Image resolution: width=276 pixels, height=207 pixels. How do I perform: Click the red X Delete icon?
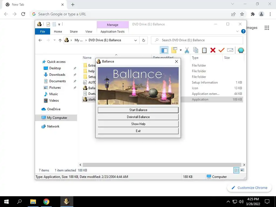click(x=213, y=50)
